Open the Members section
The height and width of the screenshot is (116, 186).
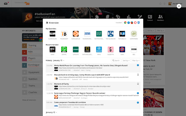click(x=160, y=18)
